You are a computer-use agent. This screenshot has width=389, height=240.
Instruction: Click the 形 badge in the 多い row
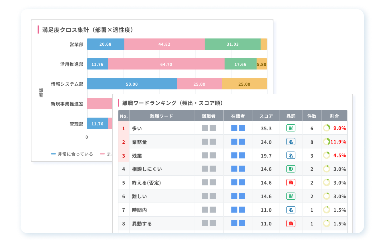(x=291, y=128)
